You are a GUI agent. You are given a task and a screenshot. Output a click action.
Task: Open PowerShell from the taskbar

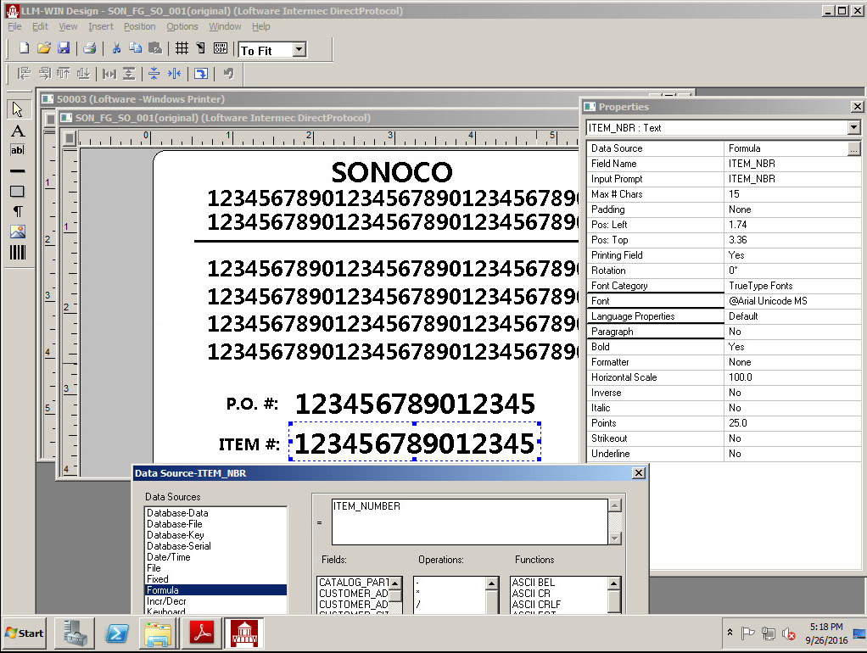point(117,633)
